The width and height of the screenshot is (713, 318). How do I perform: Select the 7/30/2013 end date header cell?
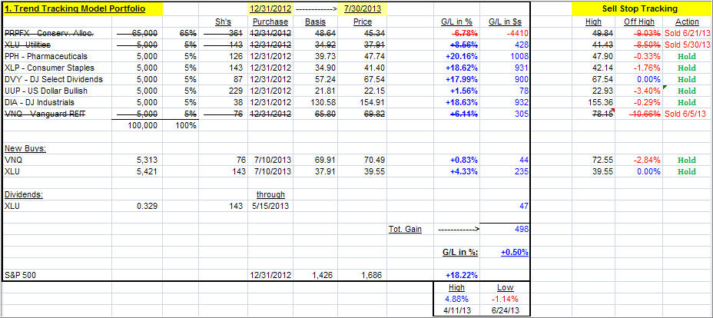[362, 8]
